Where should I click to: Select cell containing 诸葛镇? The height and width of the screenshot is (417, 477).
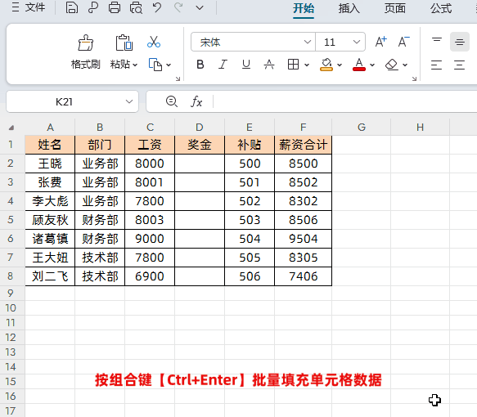coord(50,239)
